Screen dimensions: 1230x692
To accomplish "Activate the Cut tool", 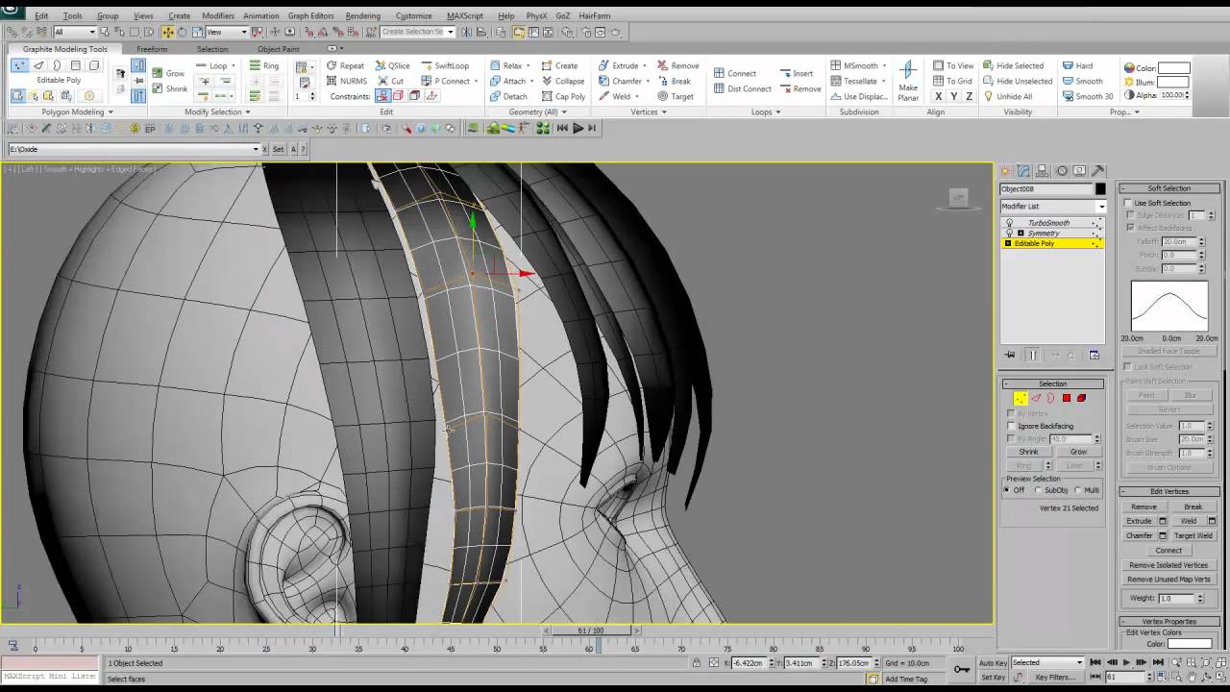I will point(390,81).
